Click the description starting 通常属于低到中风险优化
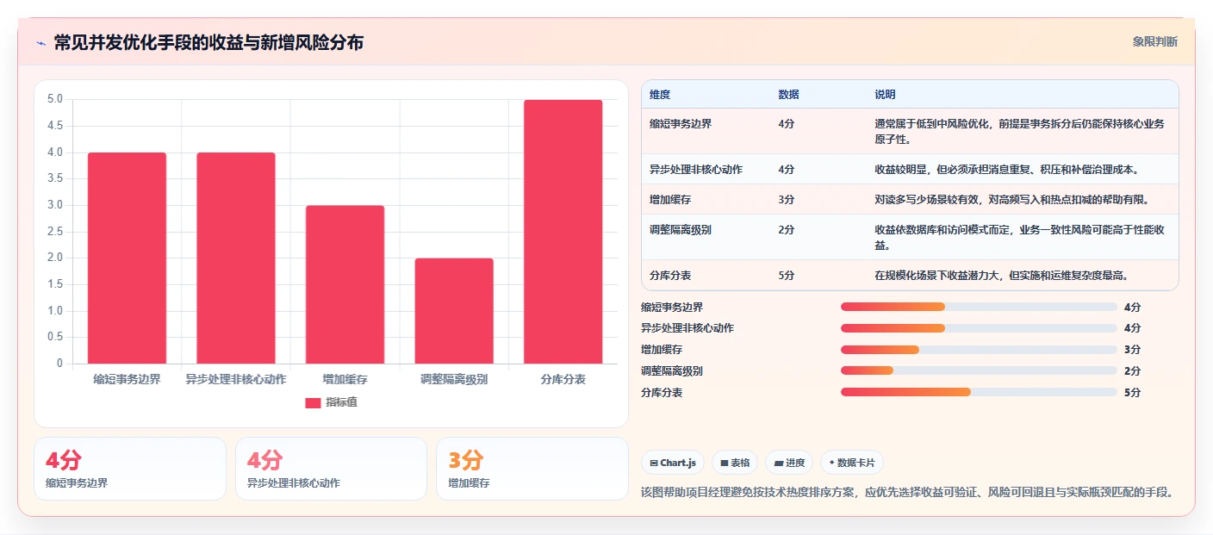Screen dimensions: 1213x535 1019,131
